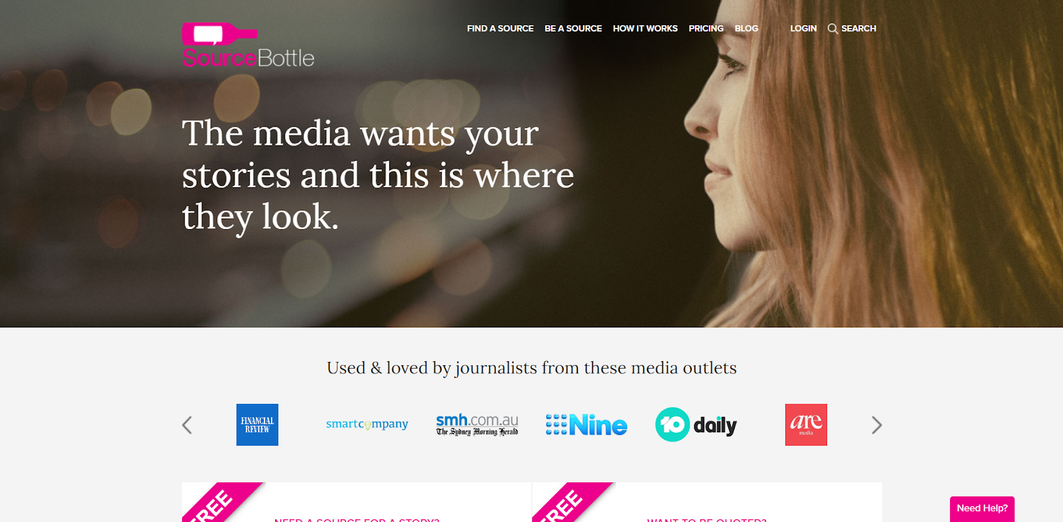Select the SmartCompany logo
Viewport: 1063px width, 522px height.
click(x=367, y=424)
